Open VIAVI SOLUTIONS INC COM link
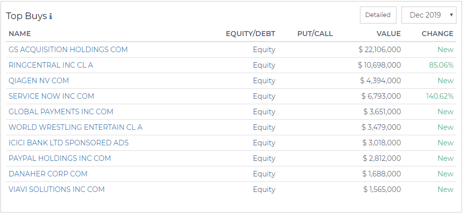 57,189
